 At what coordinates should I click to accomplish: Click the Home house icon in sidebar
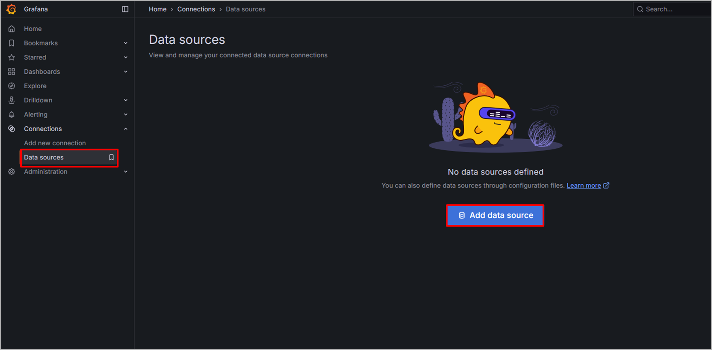click(12, 29)
